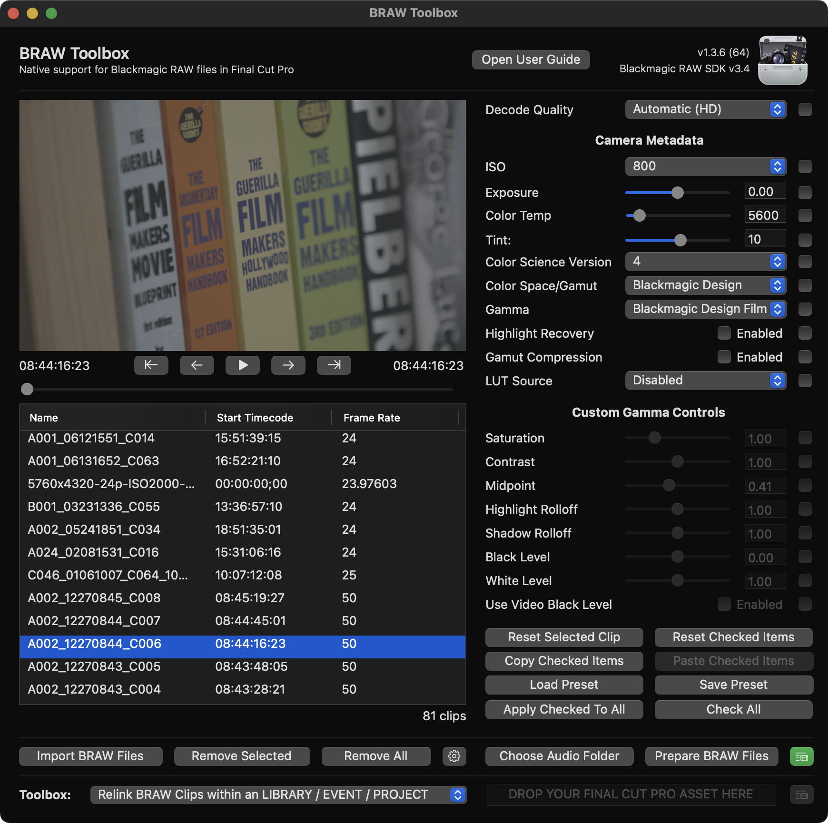Click the go to first frame button
Screen dimensions: 828x823
[151, 365]
